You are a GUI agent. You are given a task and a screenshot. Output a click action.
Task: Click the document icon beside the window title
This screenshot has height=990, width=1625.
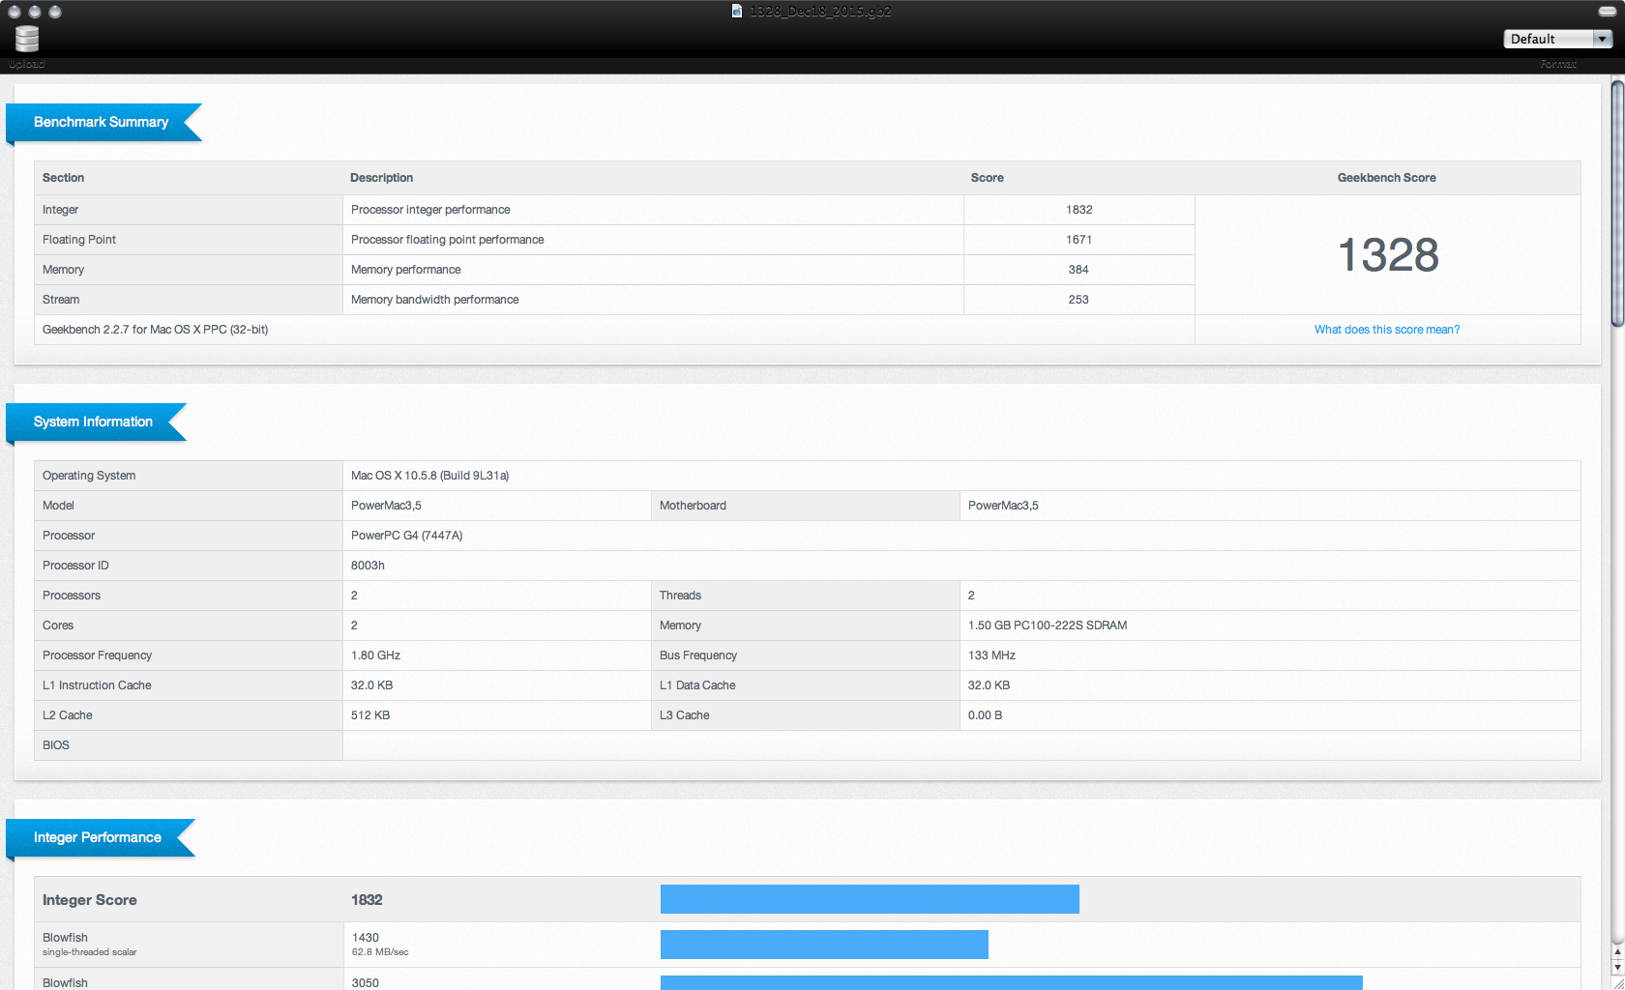coord(737,12)
